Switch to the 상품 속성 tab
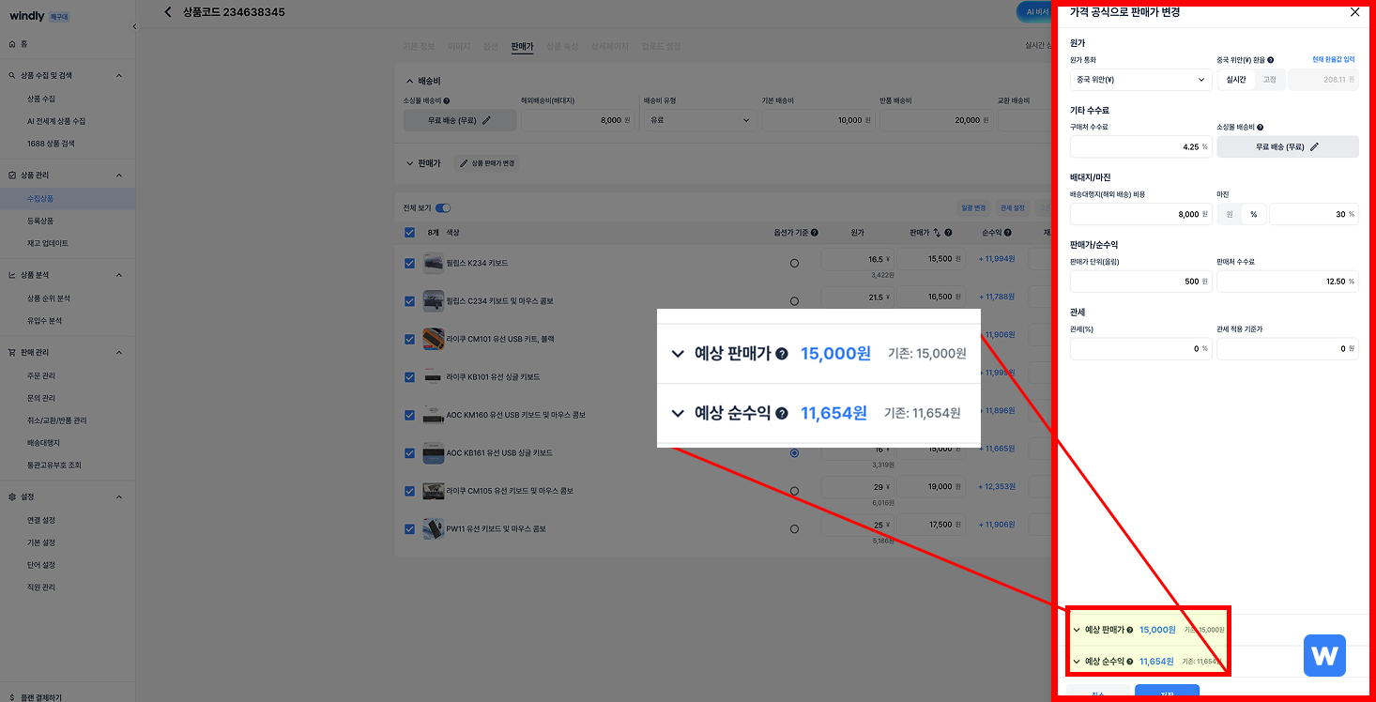 click(x=562, y=46)
